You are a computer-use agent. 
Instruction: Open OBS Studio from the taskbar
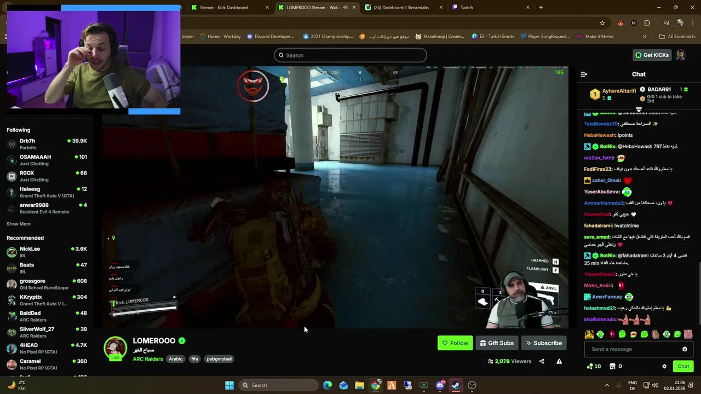(x=472, y=385)
